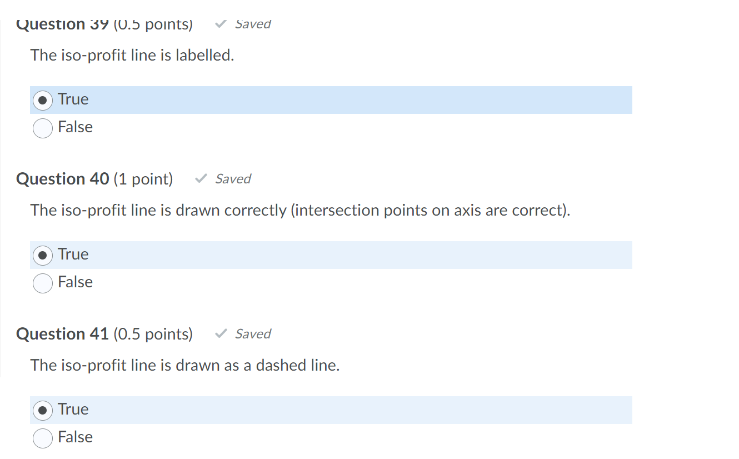Select False for Question 39
Viewport: 739px width, 459px height.
[43, 127]
